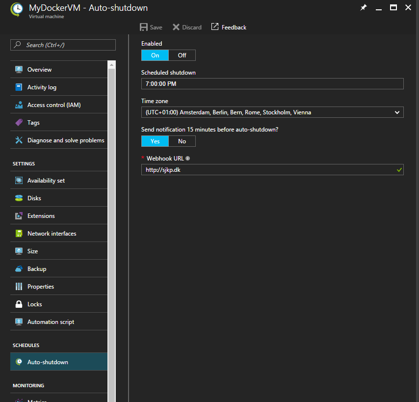419x402 pixels.
Task: Click the Webhook URL info icon
Action: coord(187,158)
